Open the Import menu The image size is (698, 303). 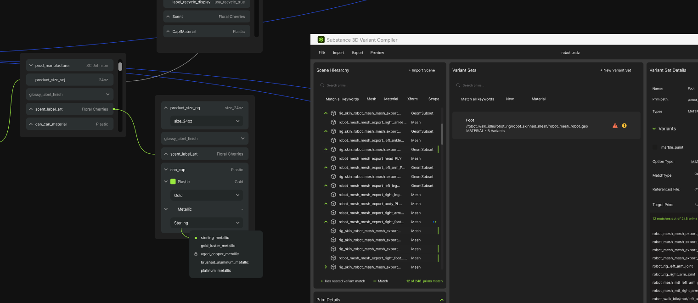[x=339, y=53]
